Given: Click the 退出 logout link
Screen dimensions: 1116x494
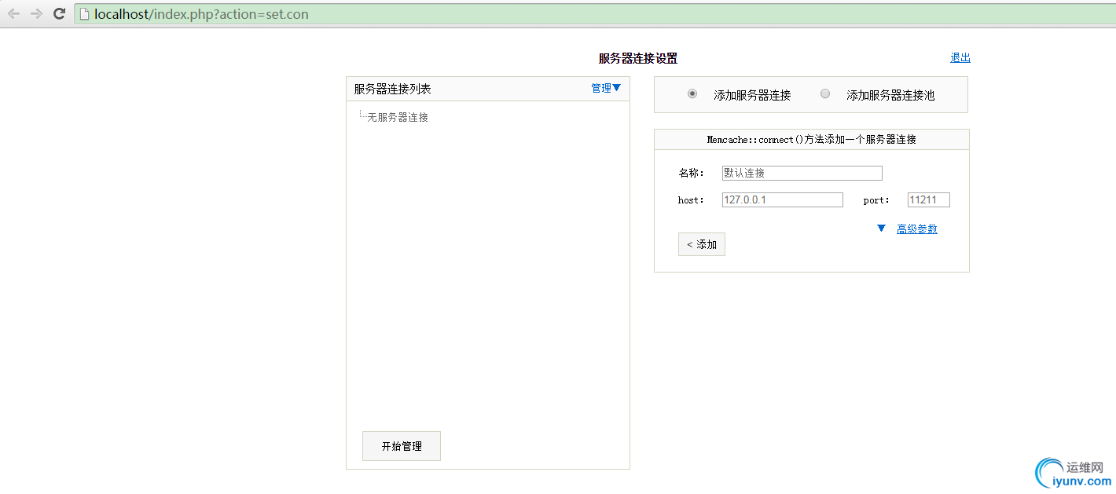Looking at the screenshot, I should coord(960,57).
